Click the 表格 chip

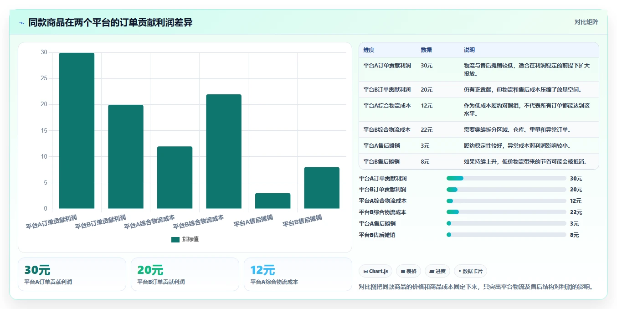(408, 271)
